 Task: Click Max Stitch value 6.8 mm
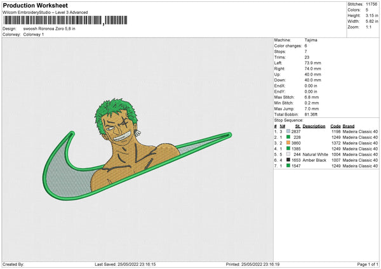pos(312,97)
